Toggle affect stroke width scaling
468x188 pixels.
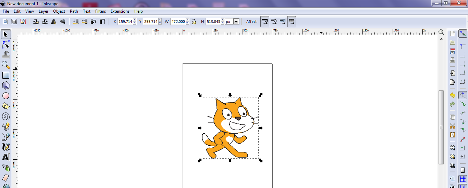265,22
